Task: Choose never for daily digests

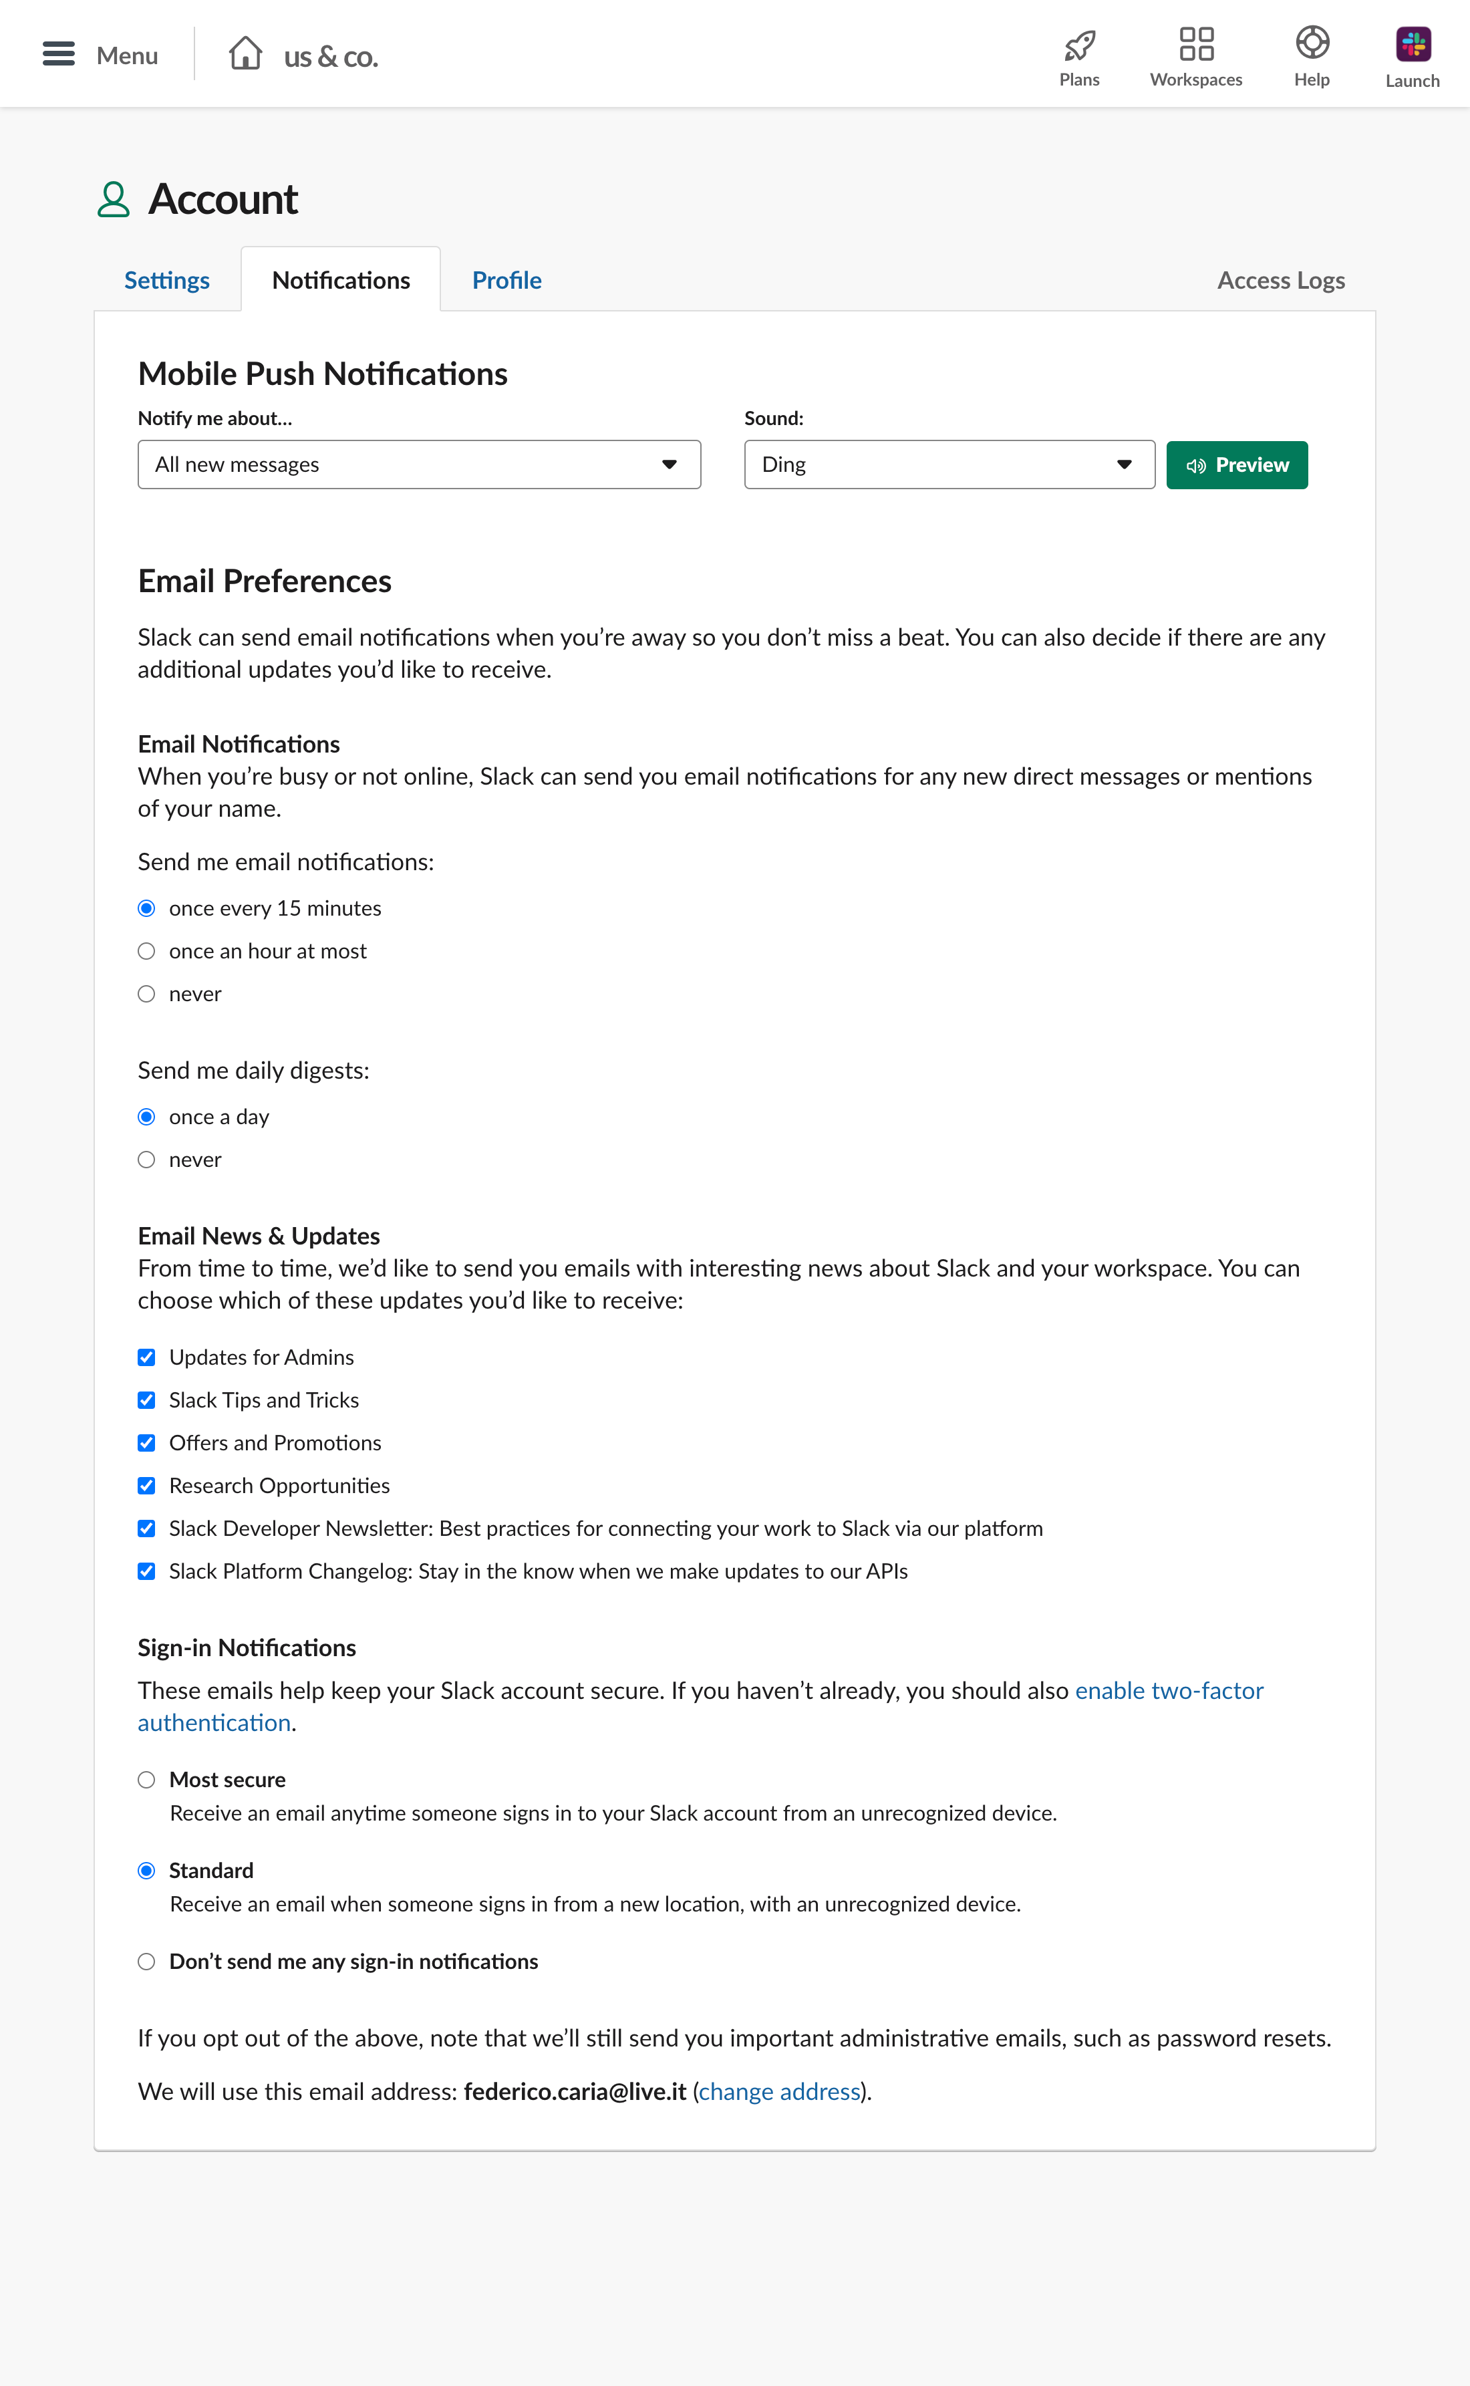Action: 147,1159
